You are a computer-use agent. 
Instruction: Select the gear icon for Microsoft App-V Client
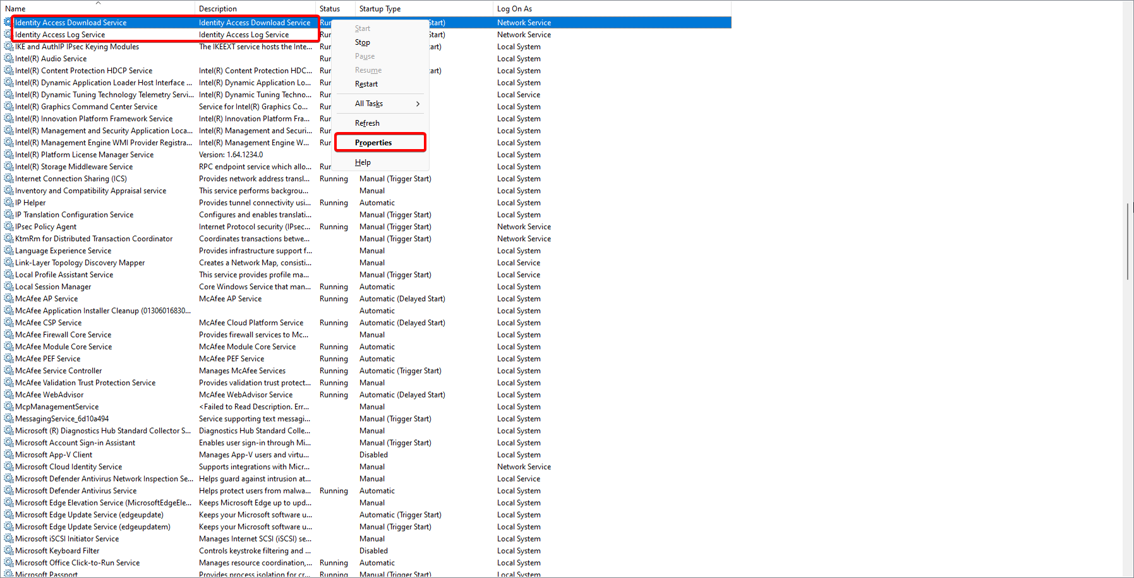click(9, 455)
